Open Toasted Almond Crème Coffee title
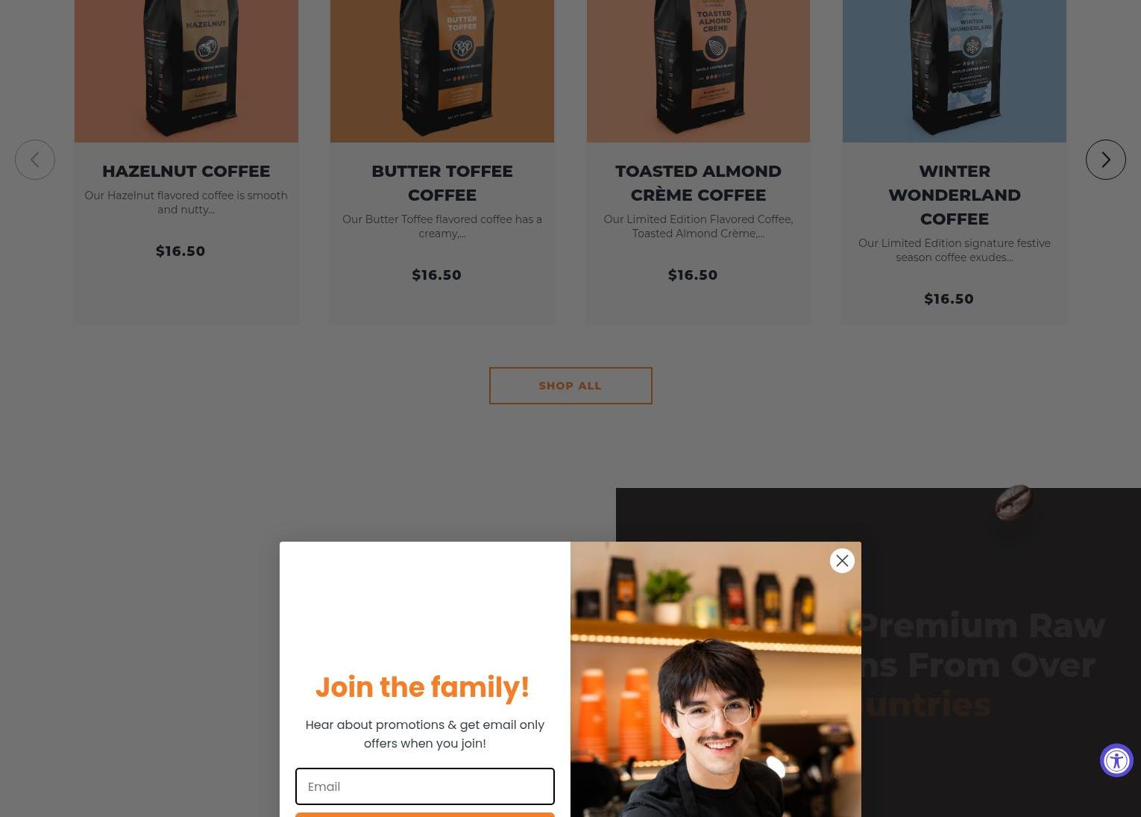This screenshot has width=1141, height=817. pos(698,183)
